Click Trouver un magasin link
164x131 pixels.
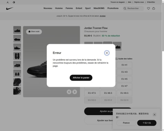pos(117,2)
